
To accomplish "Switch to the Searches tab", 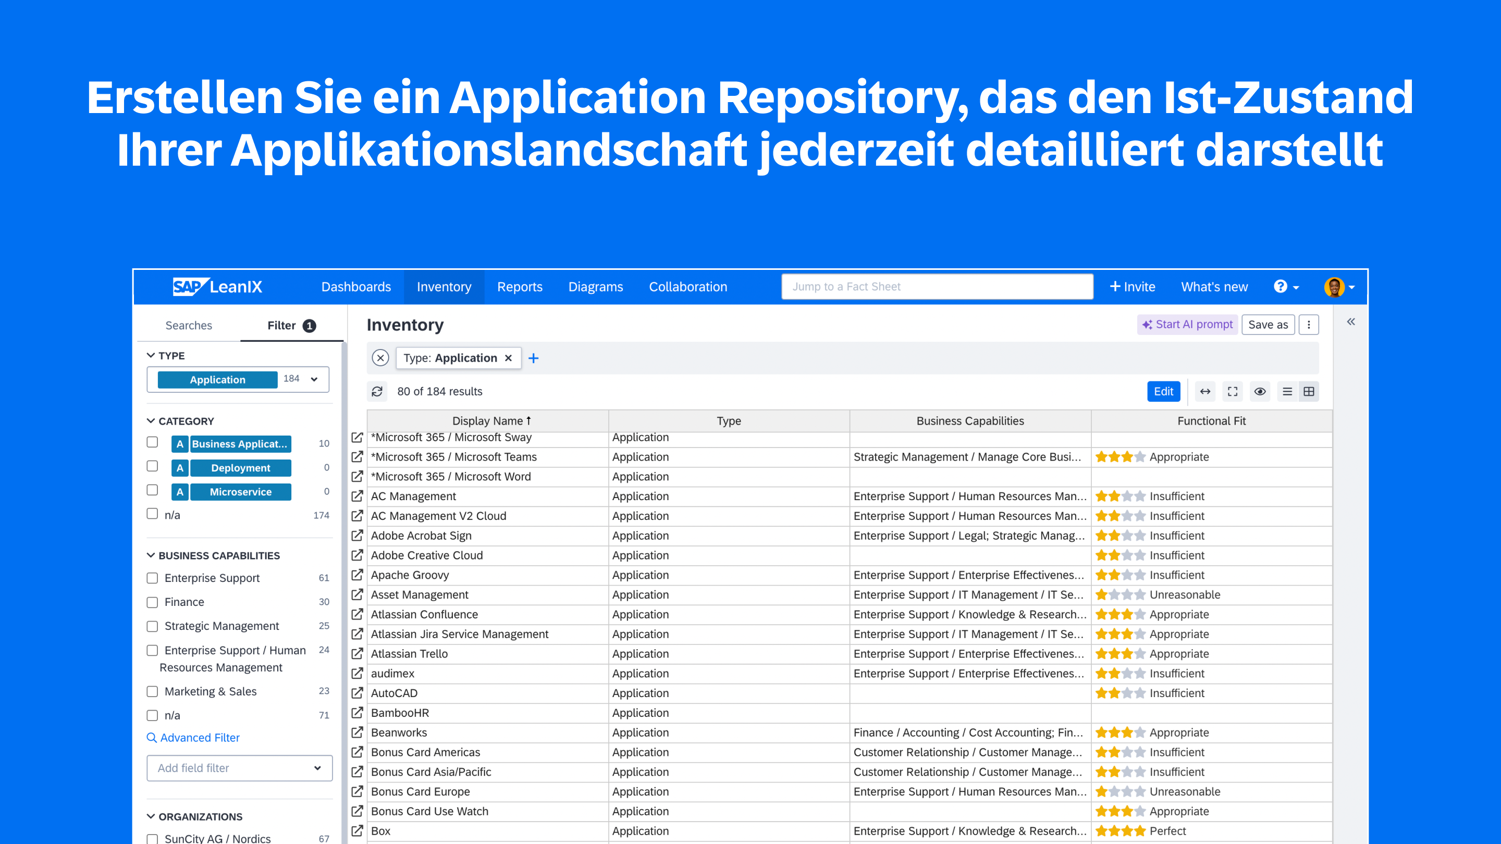I will pos(188,325).
